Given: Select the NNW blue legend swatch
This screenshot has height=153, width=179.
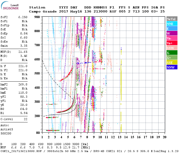Looking at the screenshot, I should click(172, 67).
